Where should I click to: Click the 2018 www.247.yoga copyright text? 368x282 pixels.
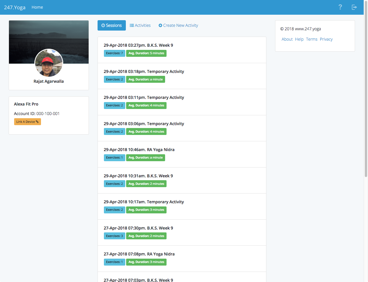[x=300, y=29]
